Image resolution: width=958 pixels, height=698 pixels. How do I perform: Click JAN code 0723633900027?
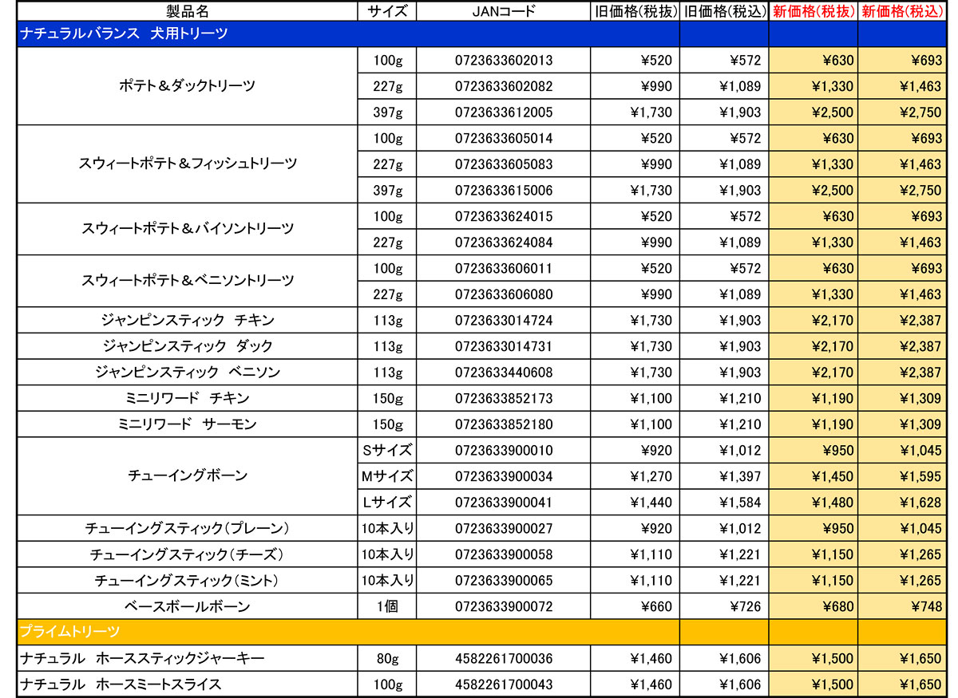pyautogui.click(x=504, y=528)
